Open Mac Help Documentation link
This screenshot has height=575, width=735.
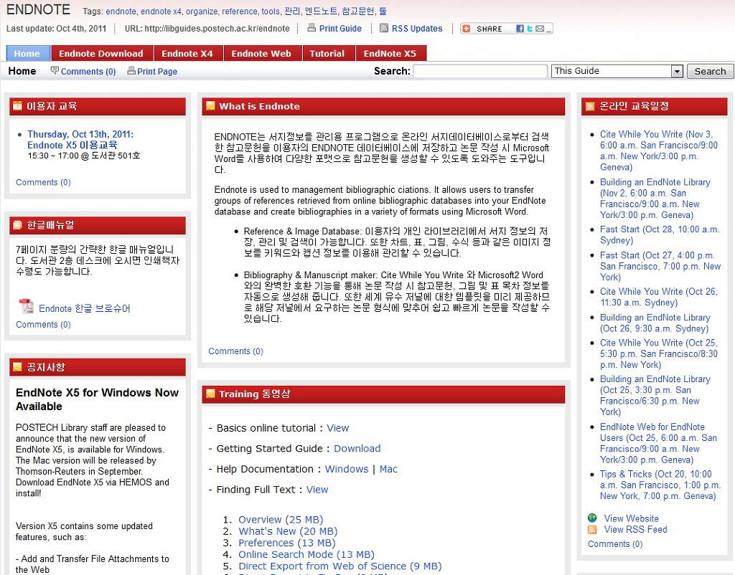[388, 469]
